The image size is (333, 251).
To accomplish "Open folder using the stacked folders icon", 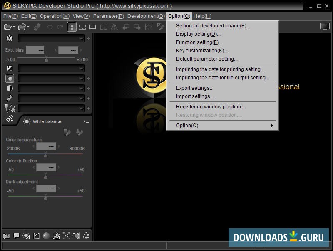I will click(22, 27).
